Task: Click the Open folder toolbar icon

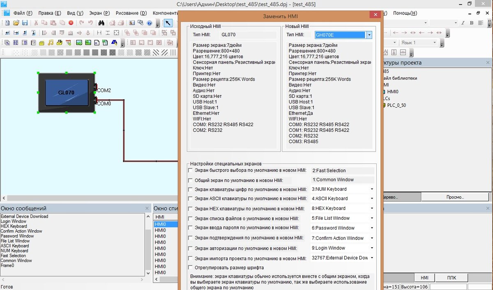Action: coord(16,23)
